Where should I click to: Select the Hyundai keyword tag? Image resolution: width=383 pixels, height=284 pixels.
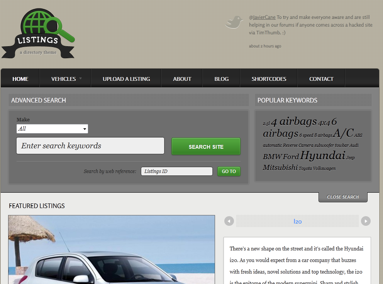322,155
